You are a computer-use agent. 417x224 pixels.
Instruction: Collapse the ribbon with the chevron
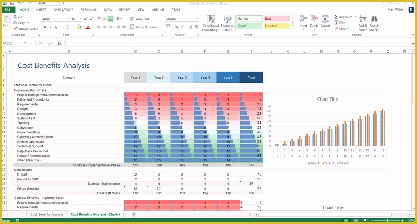413,35
